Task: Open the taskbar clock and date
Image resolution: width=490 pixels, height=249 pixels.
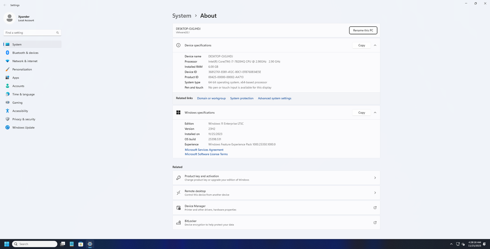Action: coord(475,244)
